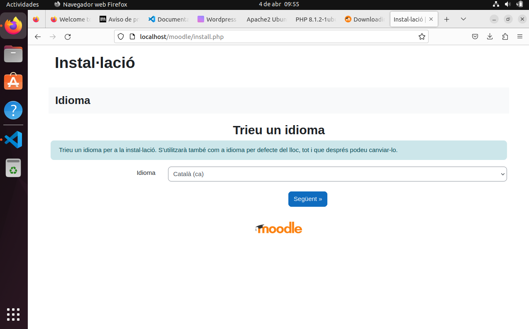Click the Següent button to continue installation
529x329 pixels.
pos(307,199)
